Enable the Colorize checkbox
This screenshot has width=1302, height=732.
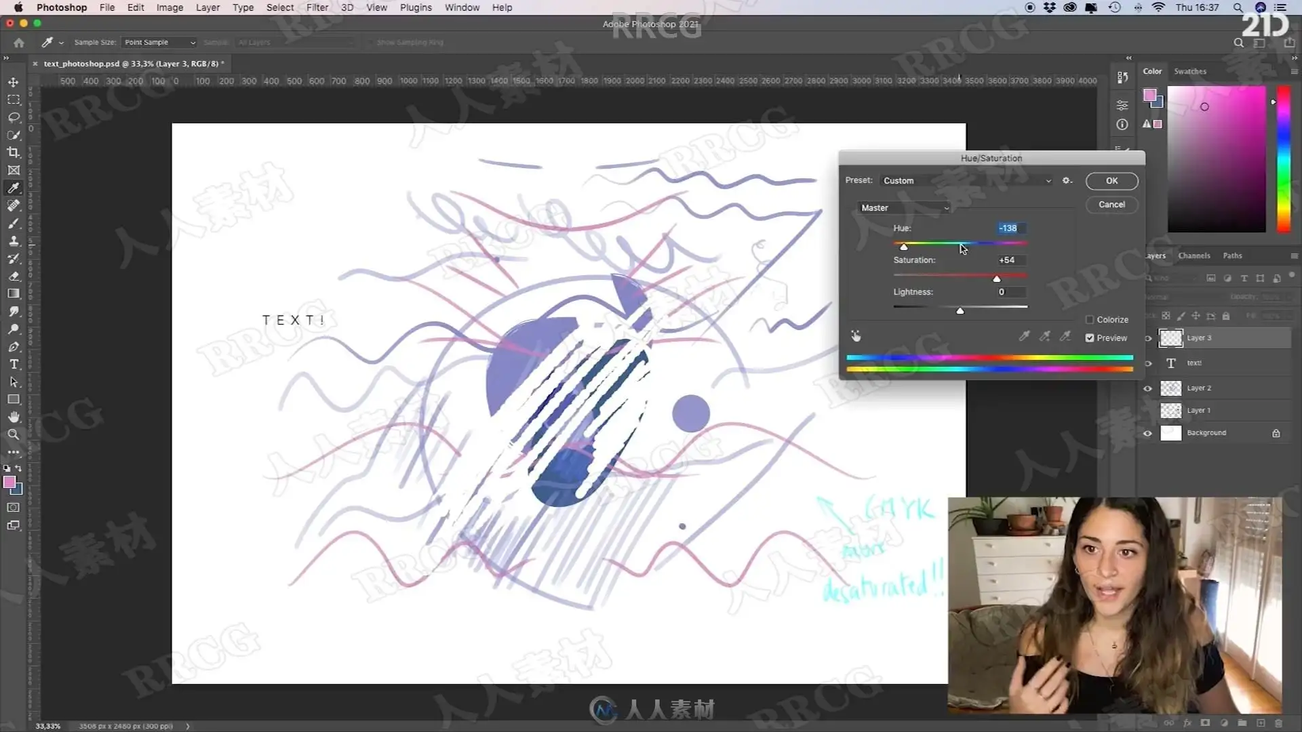click(1090, 320)
